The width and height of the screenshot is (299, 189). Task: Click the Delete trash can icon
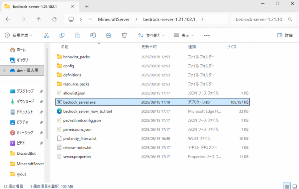coord(124,35)
